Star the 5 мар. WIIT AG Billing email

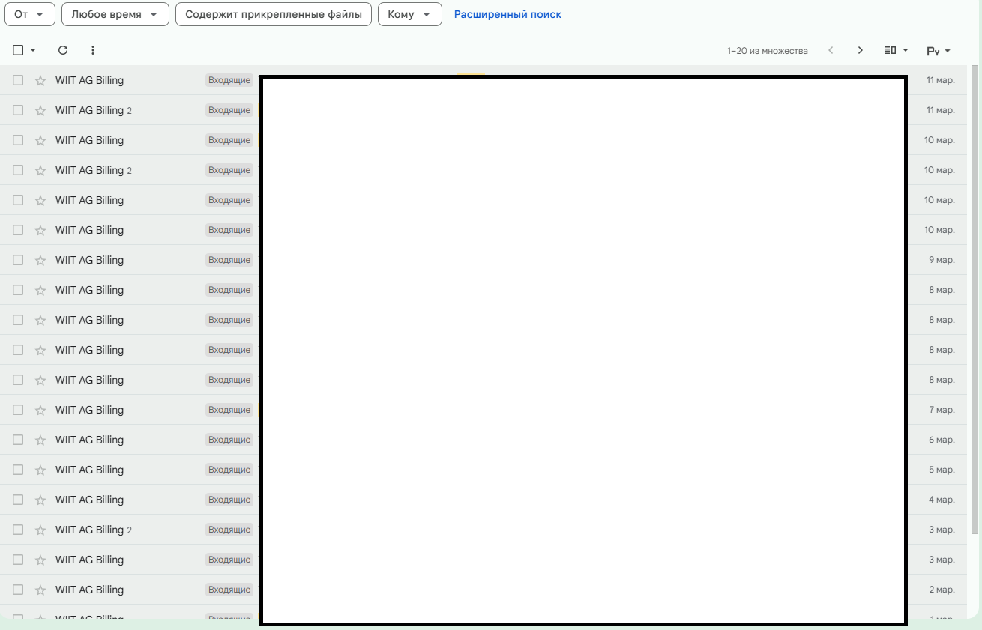(x=40, y=470)
